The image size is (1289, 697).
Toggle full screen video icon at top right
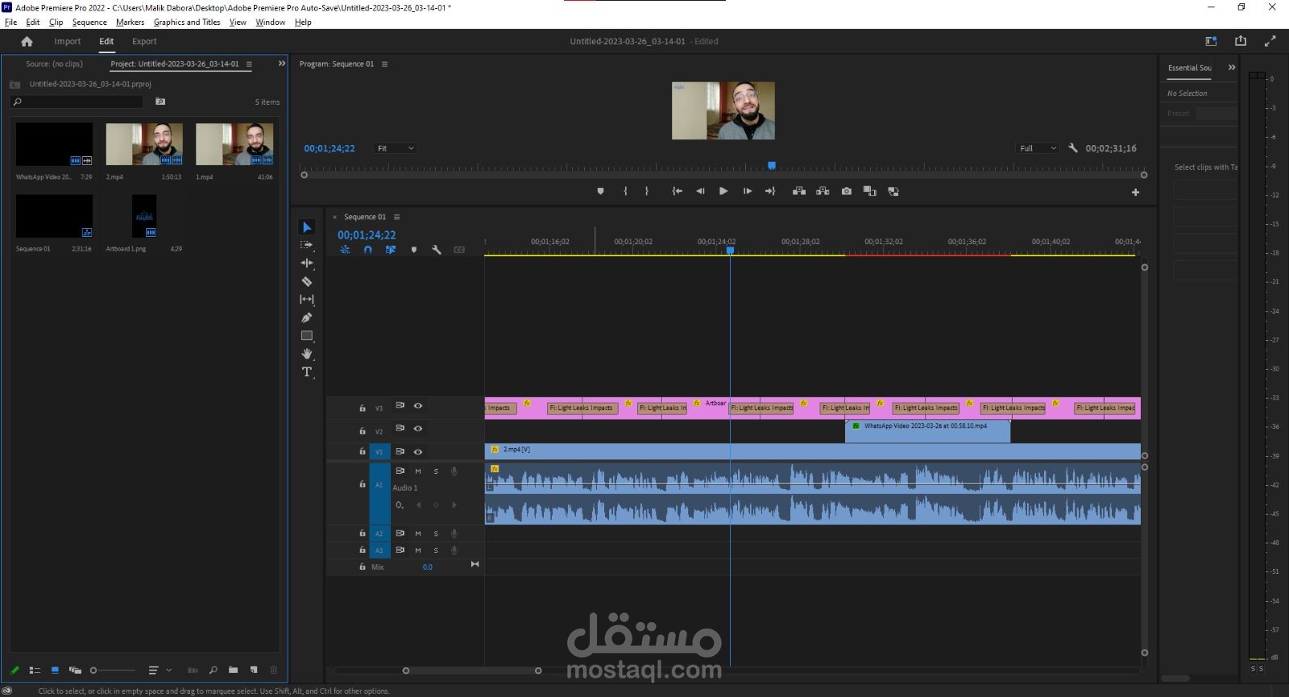tap(1270, 41)
